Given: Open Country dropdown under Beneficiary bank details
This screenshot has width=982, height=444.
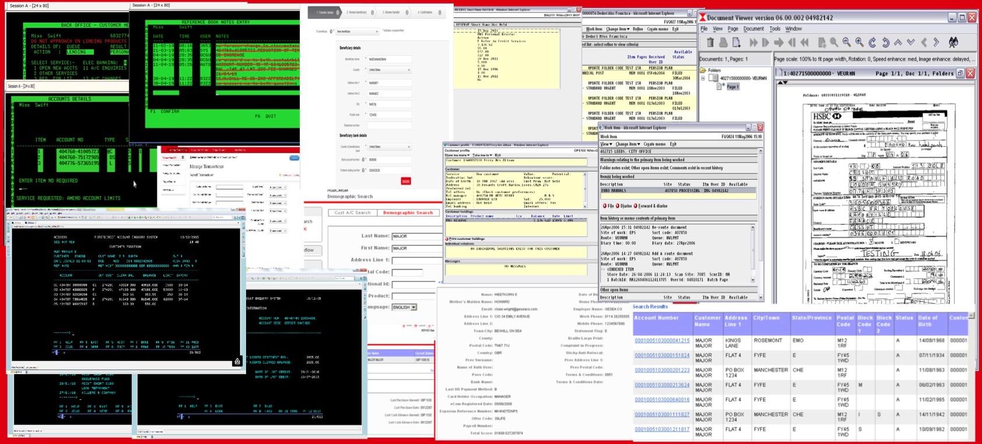Looking at the screenshot, I should (390, 147).
